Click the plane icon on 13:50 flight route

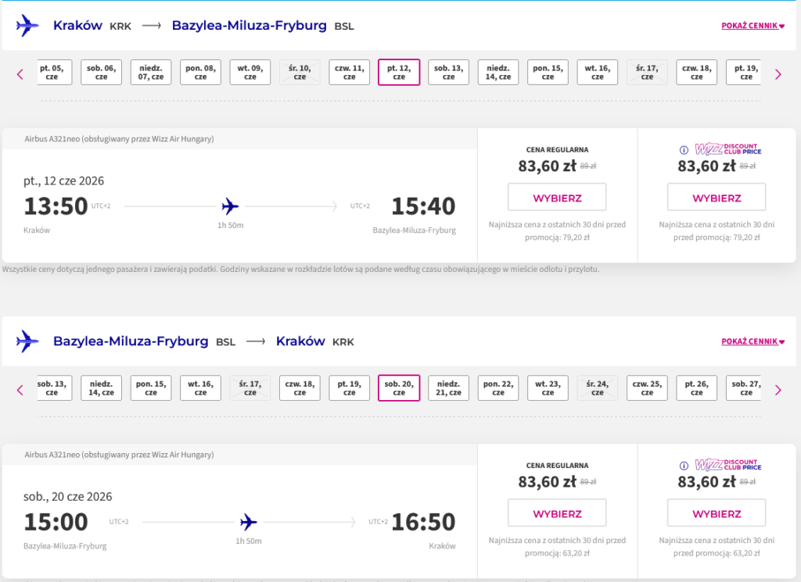coord(230,206)
